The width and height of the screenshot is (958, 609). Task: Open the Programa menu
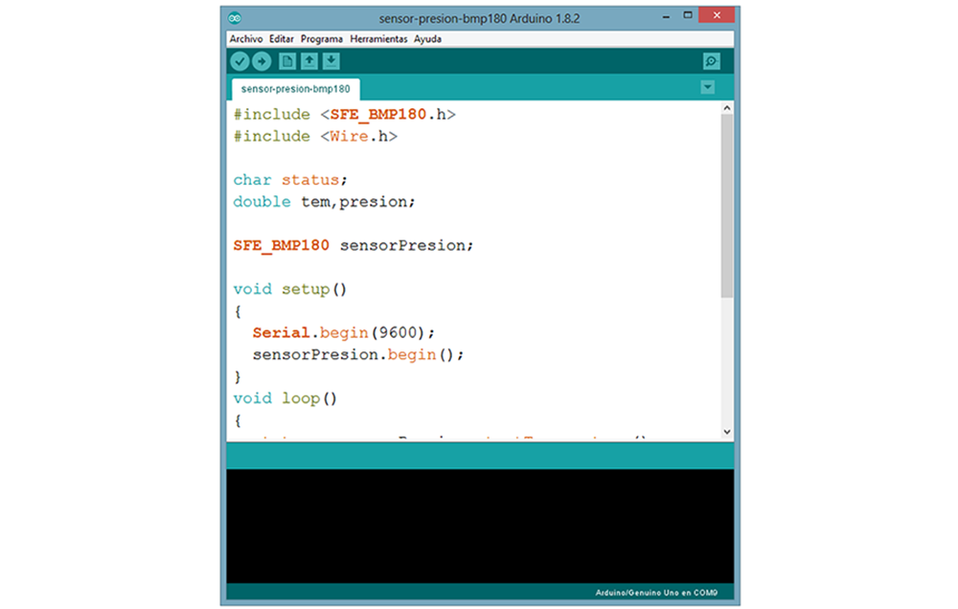click(x=322, y=39)
